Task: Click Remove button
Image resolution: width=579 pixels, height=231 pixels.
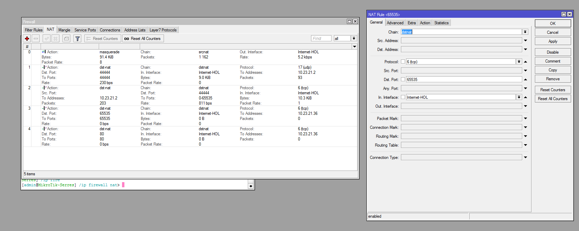Action: tap(553, 79)
